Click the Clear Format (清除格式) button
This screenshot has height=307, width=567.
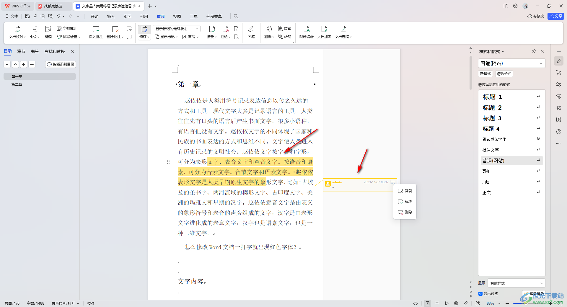point(504,74)
